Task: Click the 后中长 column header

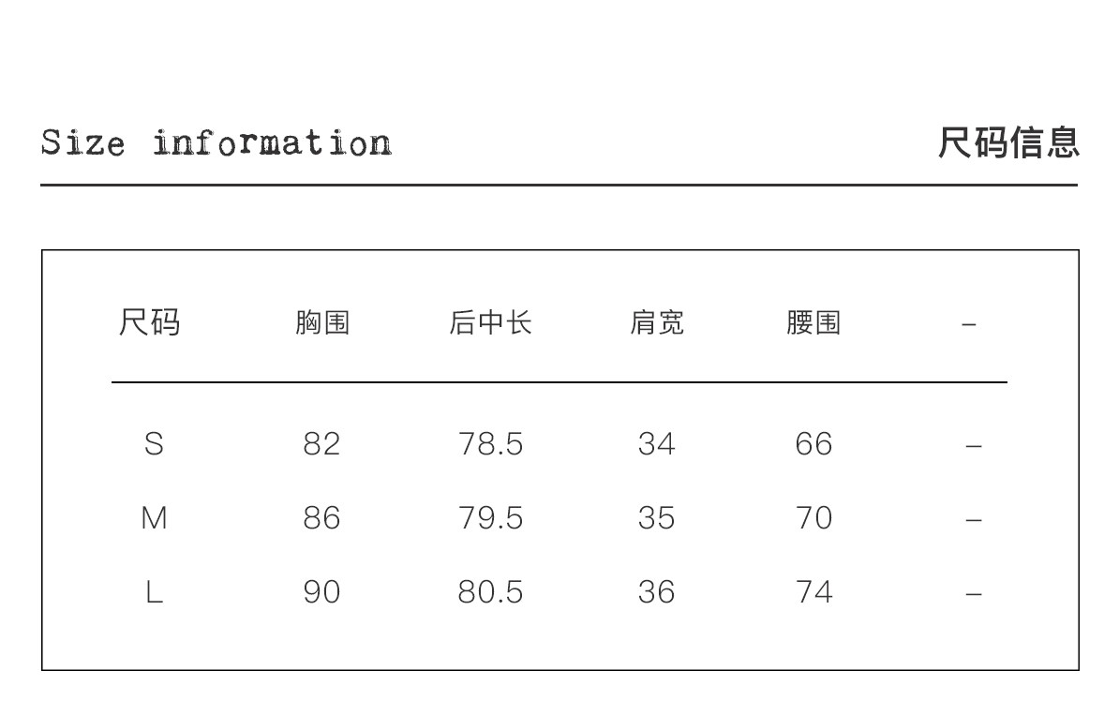Action: coord(490,323)
